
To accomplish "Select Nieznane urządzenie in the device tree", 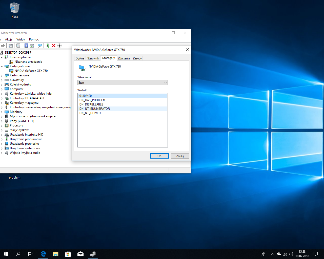I will pyautogui.click(x=28, y=62).
